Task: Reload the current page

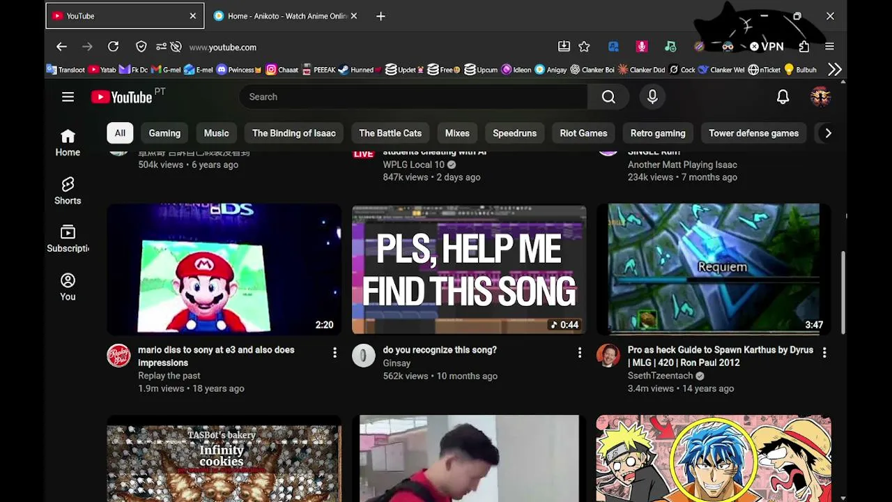Action: (113, 47)
